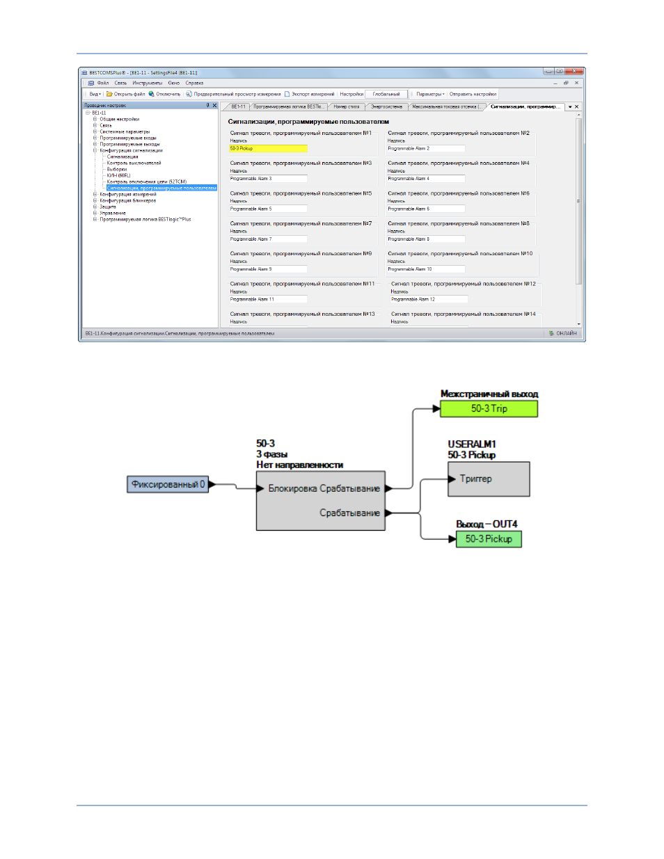Open the Файл menu
664x859 pixels.
point(103,83)
